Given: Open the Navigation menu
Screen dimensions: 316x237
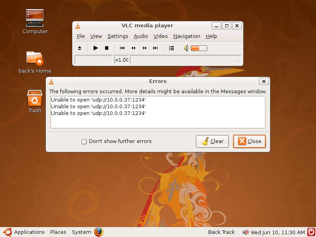Looking at the screenshot, I should coord(186,36).
